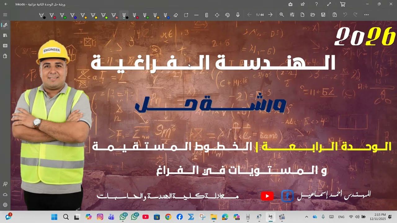This screenshot has height=223, width=397.
Task: Open the clipboard panel in sidebar
Action: click(x=5, y=56)
